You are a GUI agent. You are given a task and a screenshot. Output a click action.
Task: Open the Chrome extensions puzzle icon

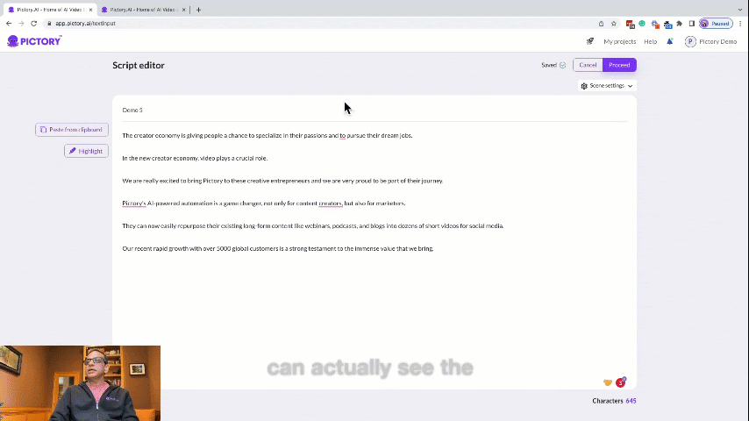pos(679,24)
